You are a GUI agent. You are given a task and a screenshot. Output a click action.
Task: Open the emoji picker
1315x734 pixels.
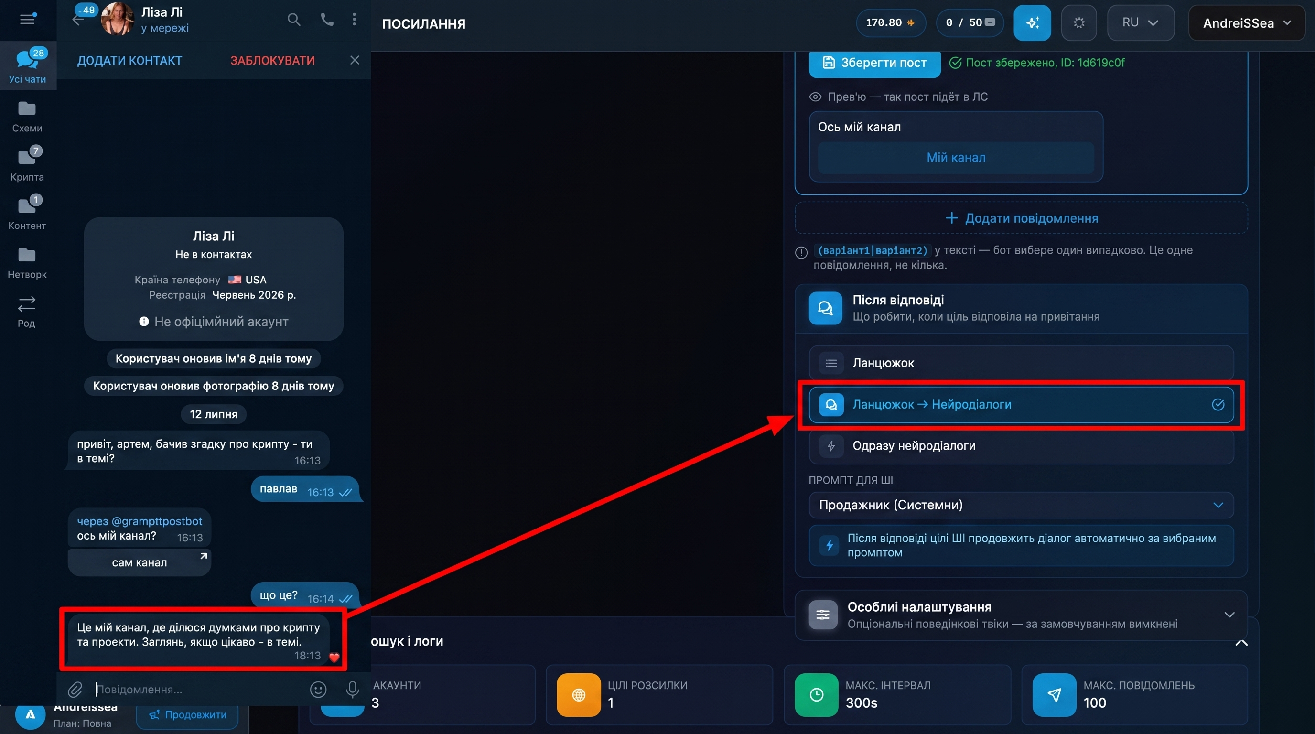pos(318,690)
